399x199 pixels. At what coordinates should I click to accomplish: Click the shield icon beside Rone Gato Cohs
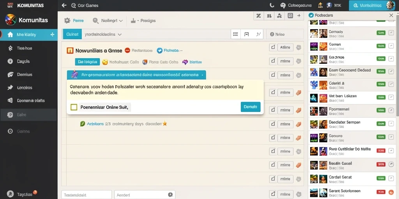(x=145, y=62)
